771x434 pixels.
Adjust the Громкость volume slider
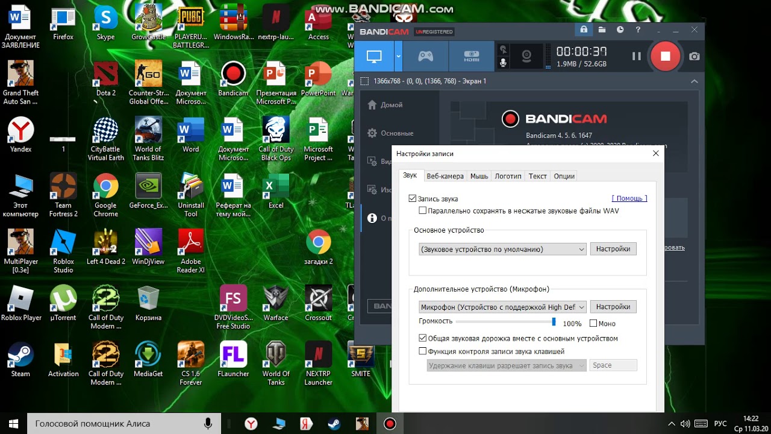coord(554,322)
